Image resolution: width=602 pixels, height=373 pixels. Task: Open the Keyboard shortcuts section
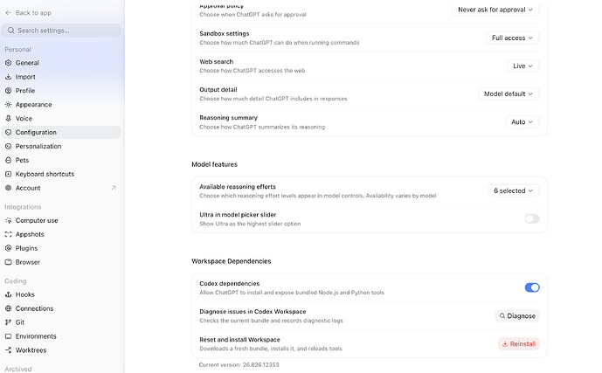click(60, 174)
